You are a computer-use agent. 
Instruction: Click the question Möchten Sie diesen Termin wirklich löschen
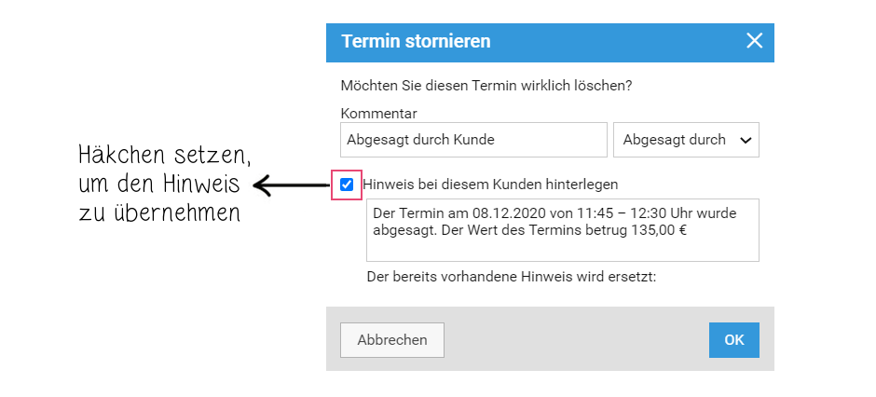(x=486, y=87)
